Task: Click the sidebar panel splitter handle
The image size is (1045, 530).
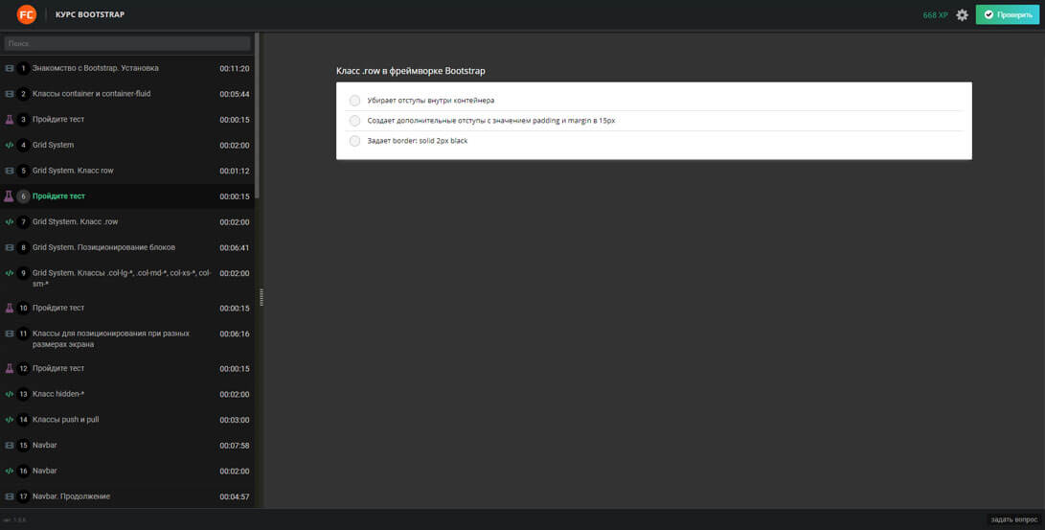Action: coord(261,297)
